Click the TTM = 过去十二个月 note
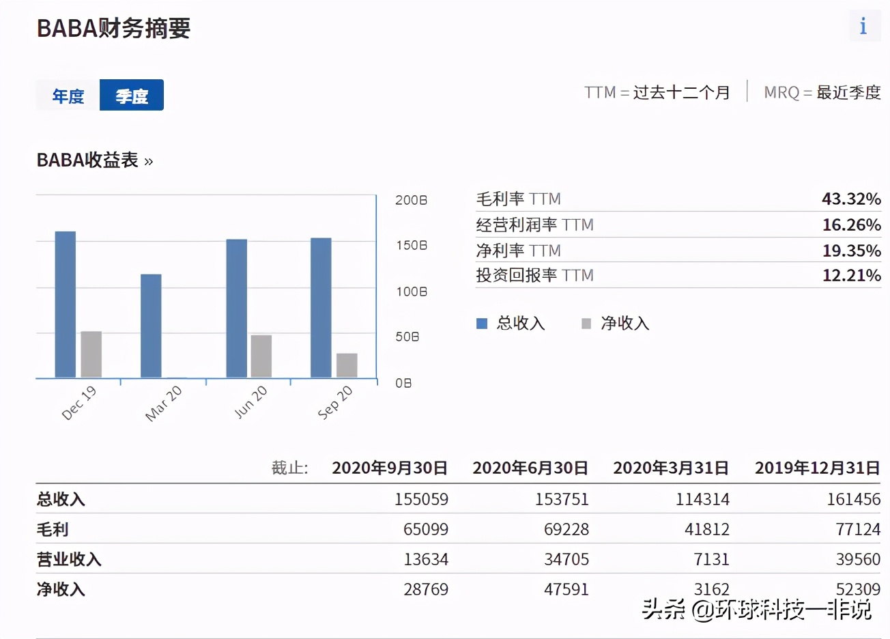 (x=657, y=92)
